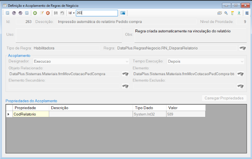Image resolution: width=252 pixels, height=159 pixels.
Task: Open the windows-with-arrow icon in right toolbar
Action: tap(220, 13)
